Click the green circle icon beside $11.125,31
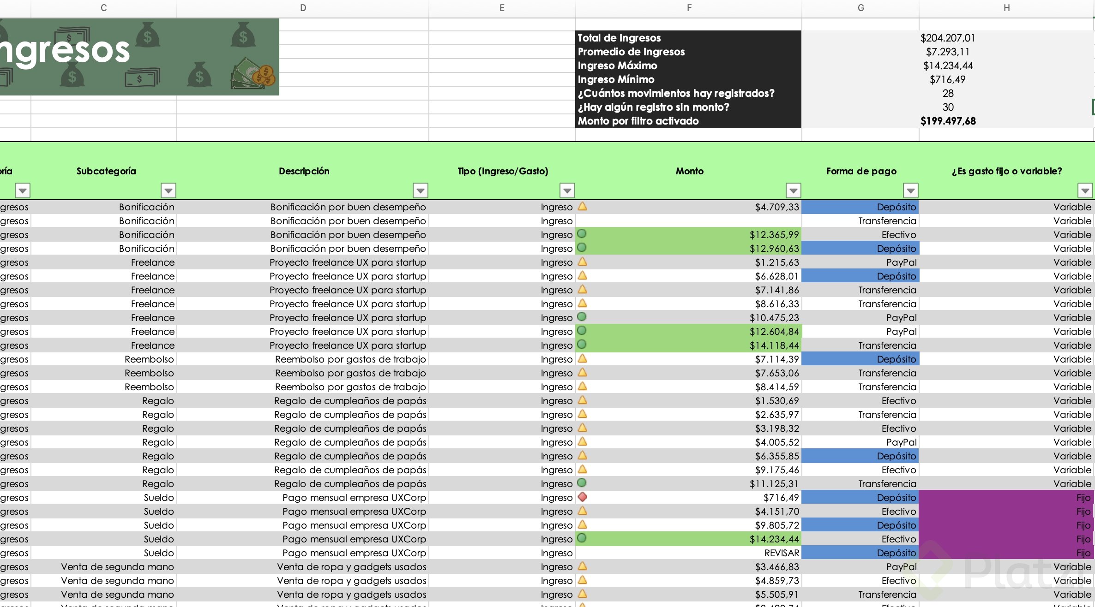The height and width of the screenshot is (607, 1095). pos(582,483)
